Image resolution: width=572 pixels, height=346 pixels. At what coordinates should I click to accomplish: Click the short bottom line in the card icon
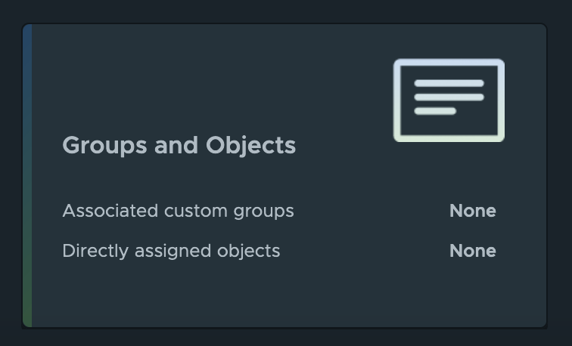(x=435, y=111)
